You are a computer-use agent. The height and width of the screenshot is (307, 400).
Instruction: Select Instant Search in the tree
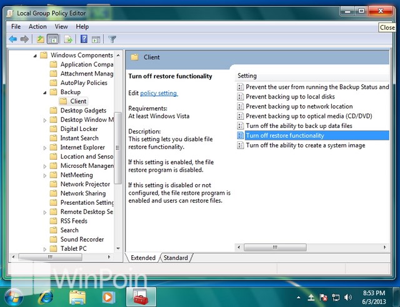tap(79, 138)
